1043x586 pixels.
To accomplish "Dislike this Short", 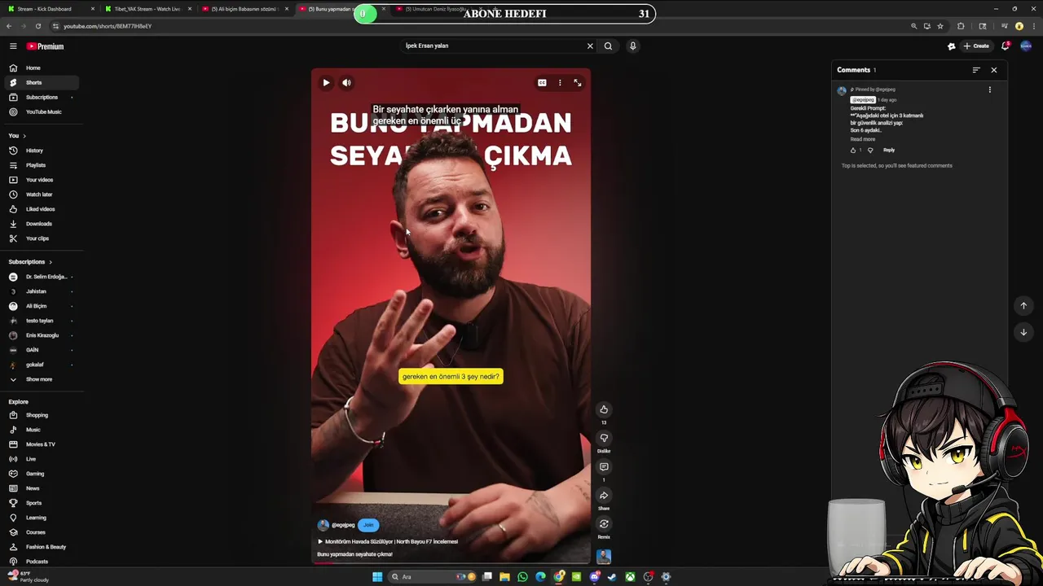I will (604, 438).
